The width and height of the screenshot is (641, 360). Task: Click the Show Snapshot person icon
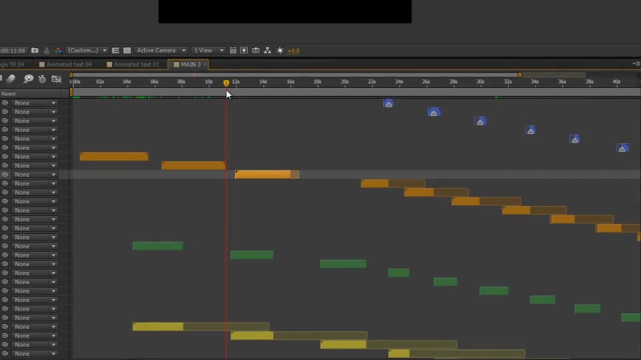tap(47, 50)
